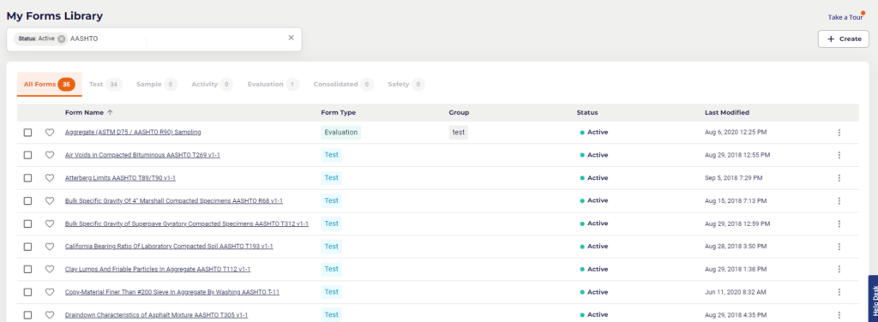Viewport: 878px width, 322px height.
Task: Favorite the Aggregate ASTM D75 Sampling form
Action: 49,133
